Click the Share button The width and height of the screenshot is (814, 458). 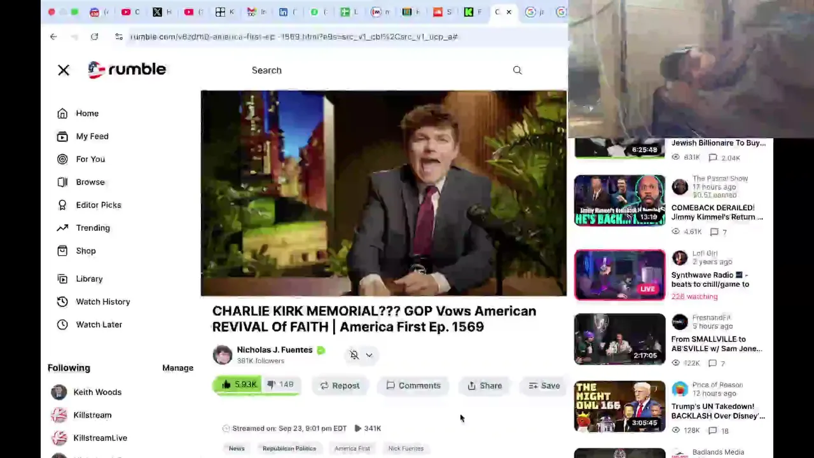(485, 385)
